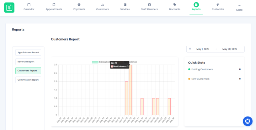Open the Appointments nav icon
This screenshot has width=256, height=130.
coord(54,5)
